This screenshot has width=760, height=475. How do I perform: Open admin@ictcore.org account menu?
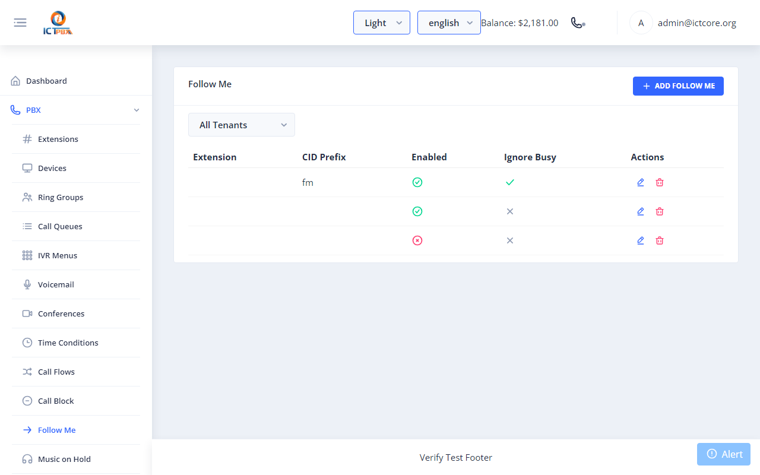pyautogui.click(x=697, y=23)
